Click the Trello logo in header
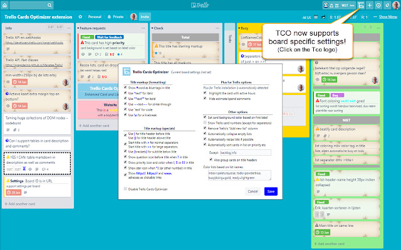Image resolution: width=401 pixels, height=250 pixels. pyautogui.click(x=200, y=5)
